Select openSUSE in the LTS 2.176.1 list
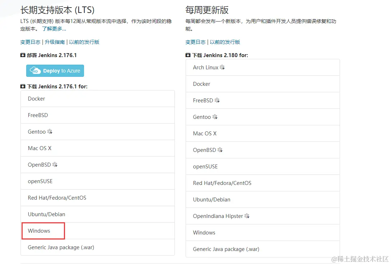The image size is (391, 265). pos(98,181)
